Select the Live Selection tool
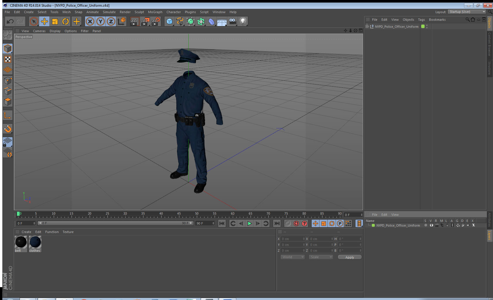 pyautogui.click(x=34, y=21)
